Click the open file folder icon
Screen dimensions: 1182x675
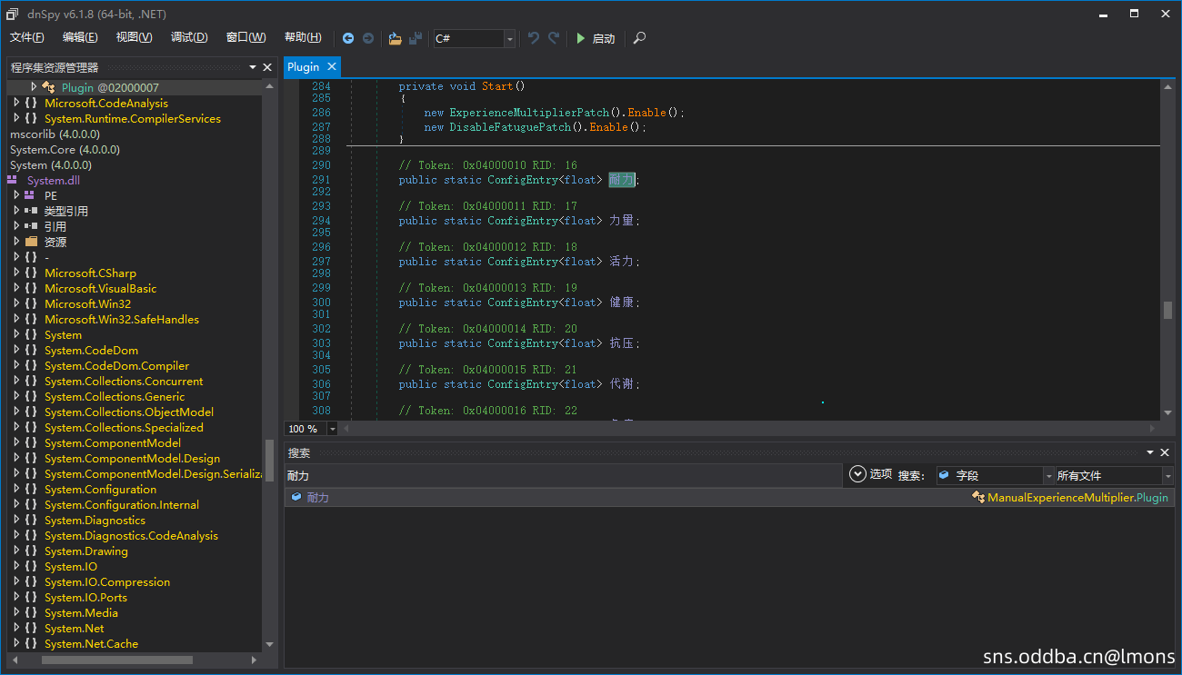[x=395, y=38]
